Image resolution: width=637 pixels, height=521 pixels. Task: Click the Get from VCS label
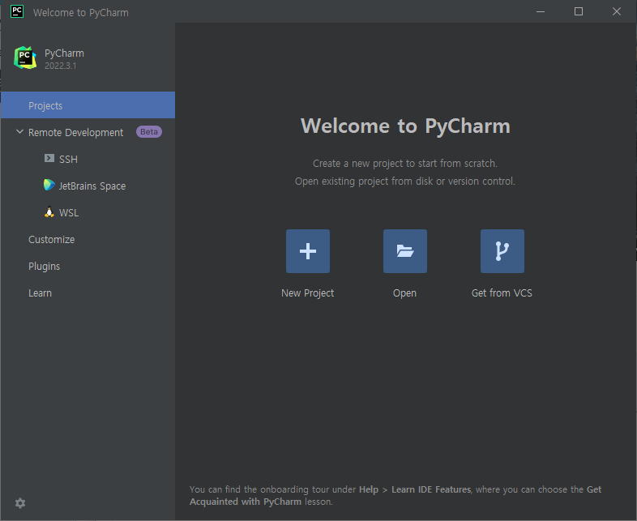coord(502,293)
